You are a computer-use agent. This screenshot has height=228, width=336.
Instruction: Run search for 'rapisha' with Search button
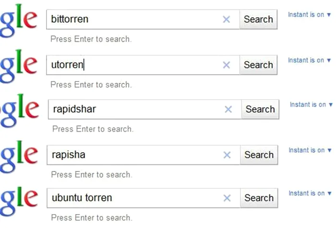pyautogui.click(x=259, y=155)
